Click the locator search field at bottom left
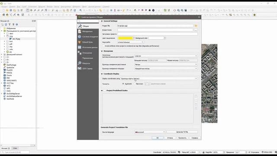The image size is (277, 156). pyautogui.click(x=15, y=152)
